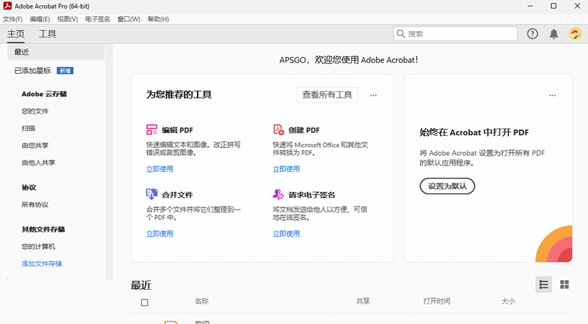Click 立即使用 under 创建 PDF
Viewport: 588px width, 324px height.
coord(286,169)
